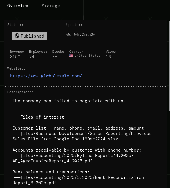Viewport: 170px width, 188px height.
Task: Switch to the Storage tab
Action: (x=51, y=6)
